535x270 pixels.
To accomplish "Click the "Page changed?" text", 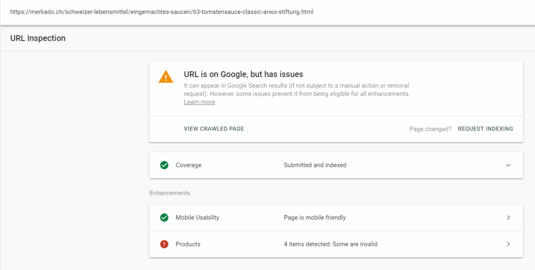I will (430, 129).
